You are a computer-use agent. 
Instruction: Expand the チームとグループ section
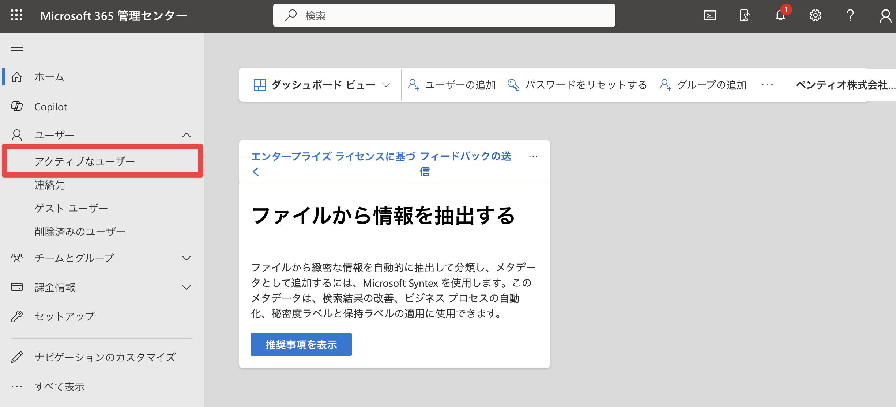click(187, 258)
